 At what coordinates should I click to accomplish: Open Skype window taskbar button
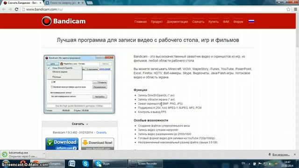pyautogui.click(x=110, y=164)
